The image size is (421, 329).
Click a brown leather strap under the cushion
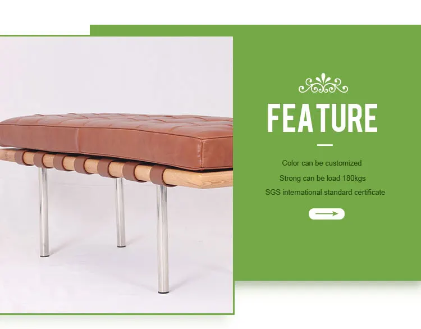point(104,168)
